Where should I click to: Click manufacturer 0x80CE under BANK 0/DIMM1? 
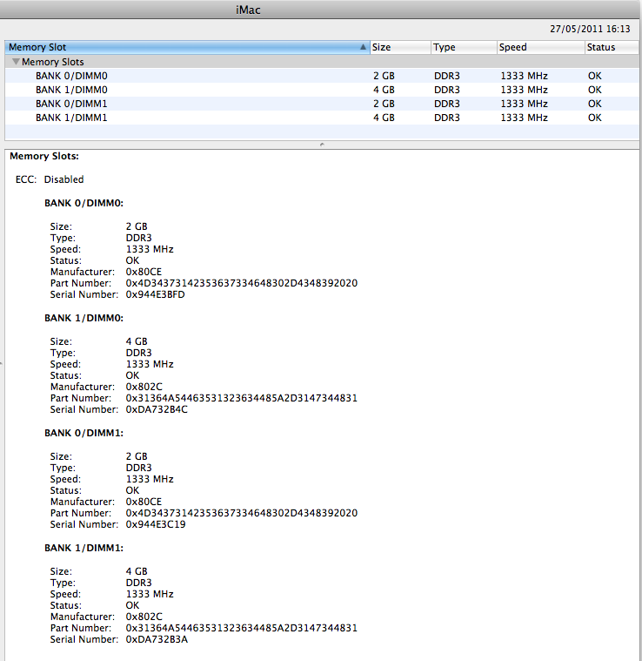pos(144,502)
